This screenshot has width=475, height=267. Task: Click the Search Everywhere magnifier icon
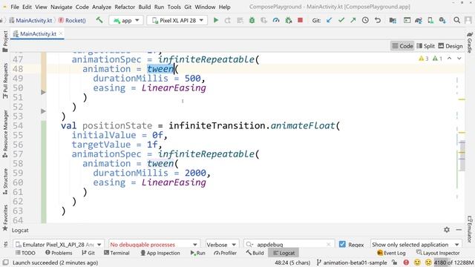coord(457,20)
